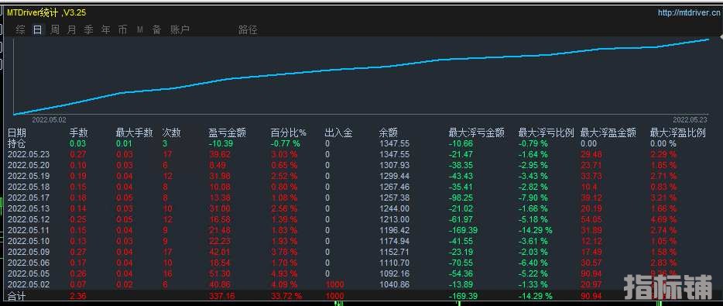Select the 2022.05.13 row date
This screenshot has height=306, width=723.
point(29,208)
